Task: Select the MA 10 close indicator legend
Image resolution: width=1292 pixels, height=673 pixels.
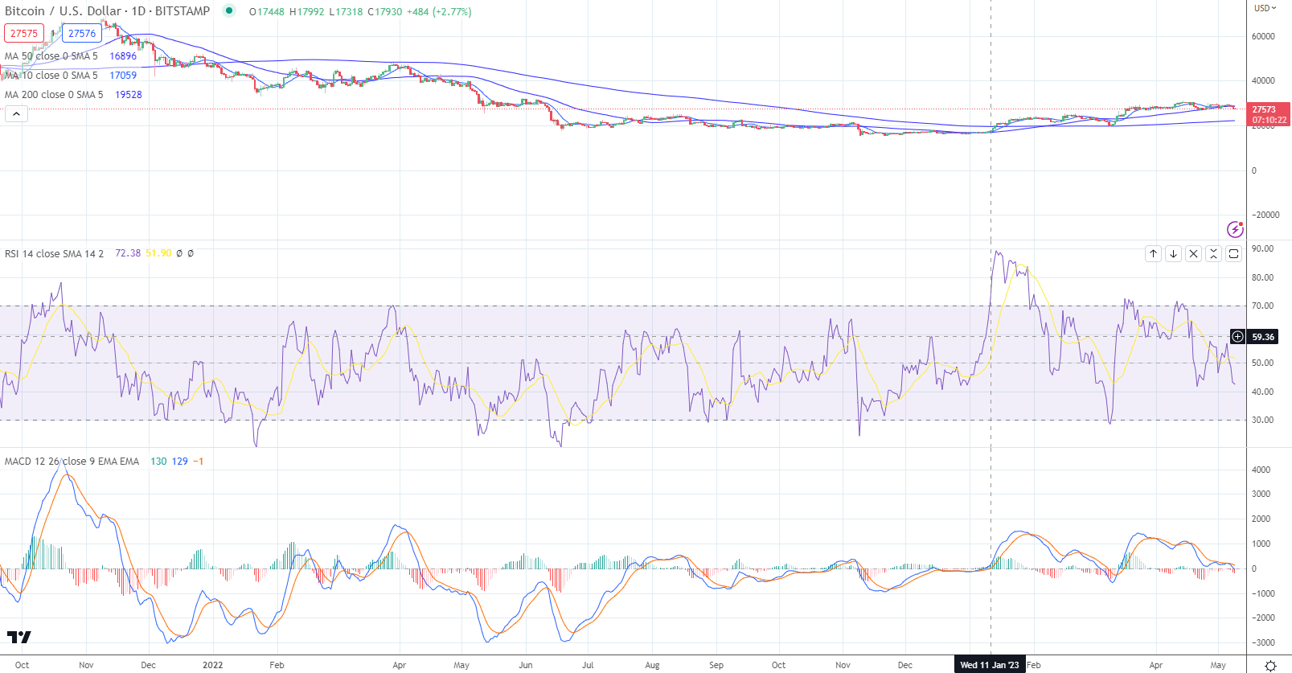Action: 51,76
